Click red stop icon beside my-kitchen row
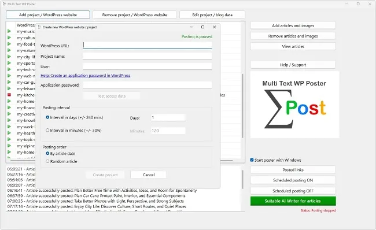Image resolution: width=376 pixels, height=230 pixels. click(x=9, y=95)
